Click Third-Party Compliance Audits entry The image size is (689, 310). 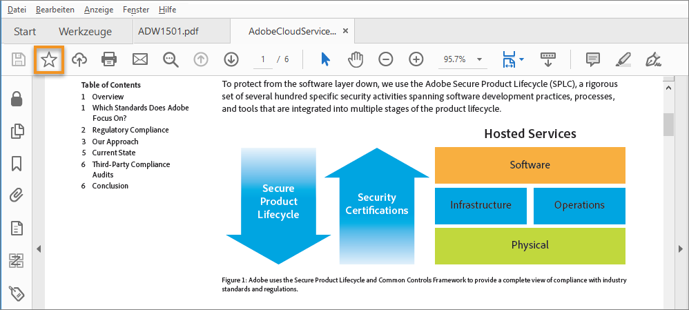pos(131,169)
